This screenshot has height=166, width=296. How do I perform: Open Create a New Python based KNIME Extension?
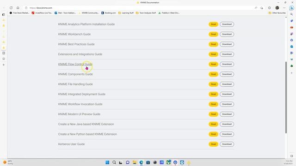(x=87, y=134)
